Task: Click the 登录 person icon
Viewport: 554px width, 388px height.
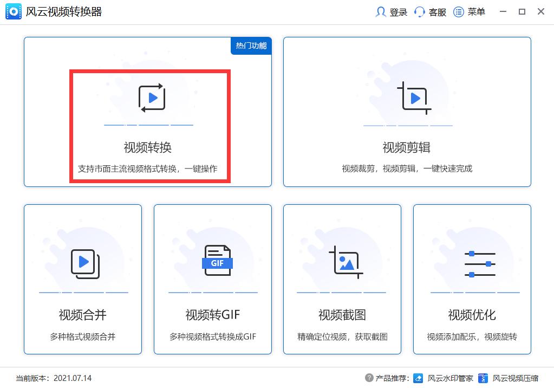Action: [x=382, y=11]
